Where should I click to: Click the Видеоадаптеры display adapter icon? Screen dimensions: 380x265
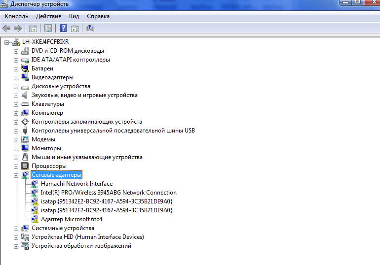(25, 77)
